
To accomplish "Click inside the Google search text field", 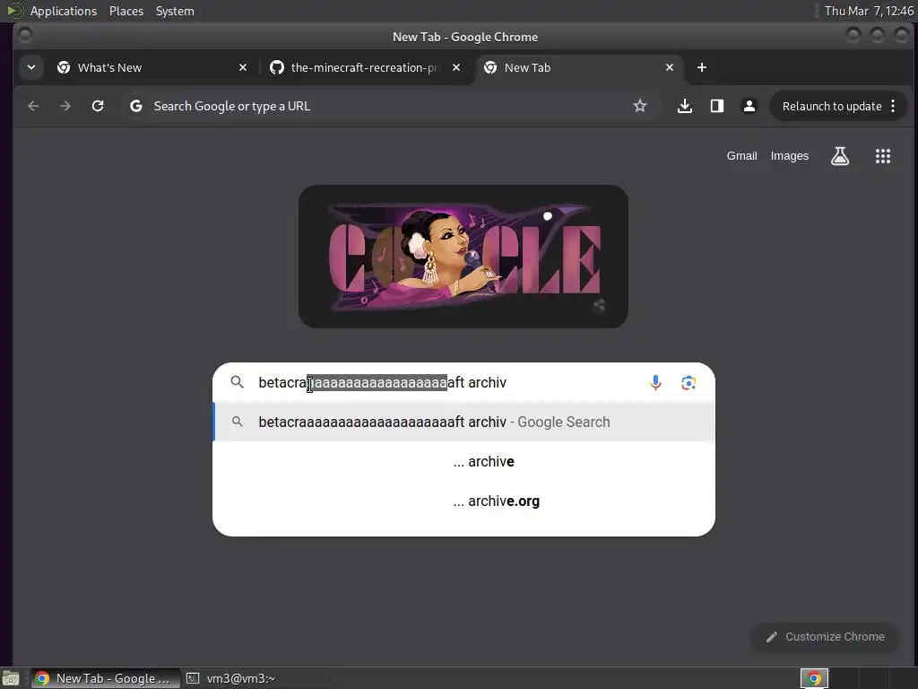I will [448, 382].
